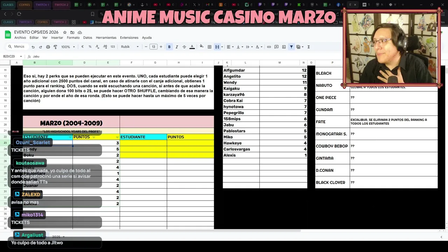Click the Merge cells icon
This screenshot has width=448, height=252.
pos(217,47)
